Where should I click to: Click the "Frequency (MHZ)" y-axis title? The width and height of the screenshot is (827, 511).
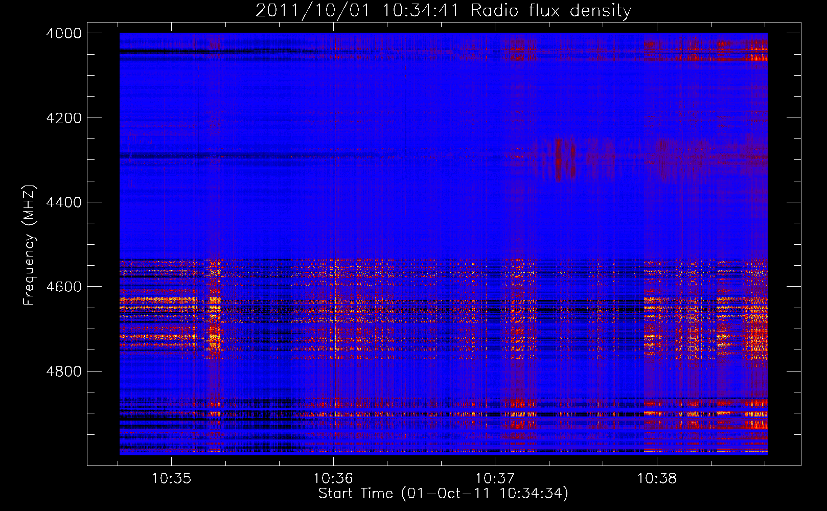30,245
